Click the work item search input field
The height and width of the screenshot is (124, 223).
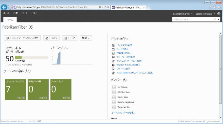(x=193, y=20)
